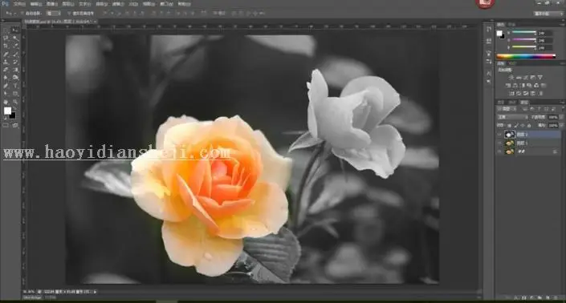Select the top layer thumbnail
Image resolution: width=566 pixels, height=303 pixels.
click(x=509, y=134)
